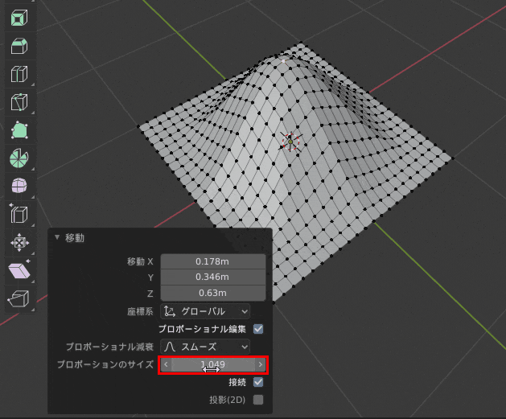Open the プロポーショナル減衰 スムーズ dropdown
Screen dimensions: 506x419
point(205,347)
